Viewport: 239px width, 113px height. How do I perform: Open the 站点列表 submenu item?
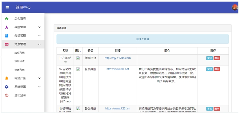[x=23, y=53]
